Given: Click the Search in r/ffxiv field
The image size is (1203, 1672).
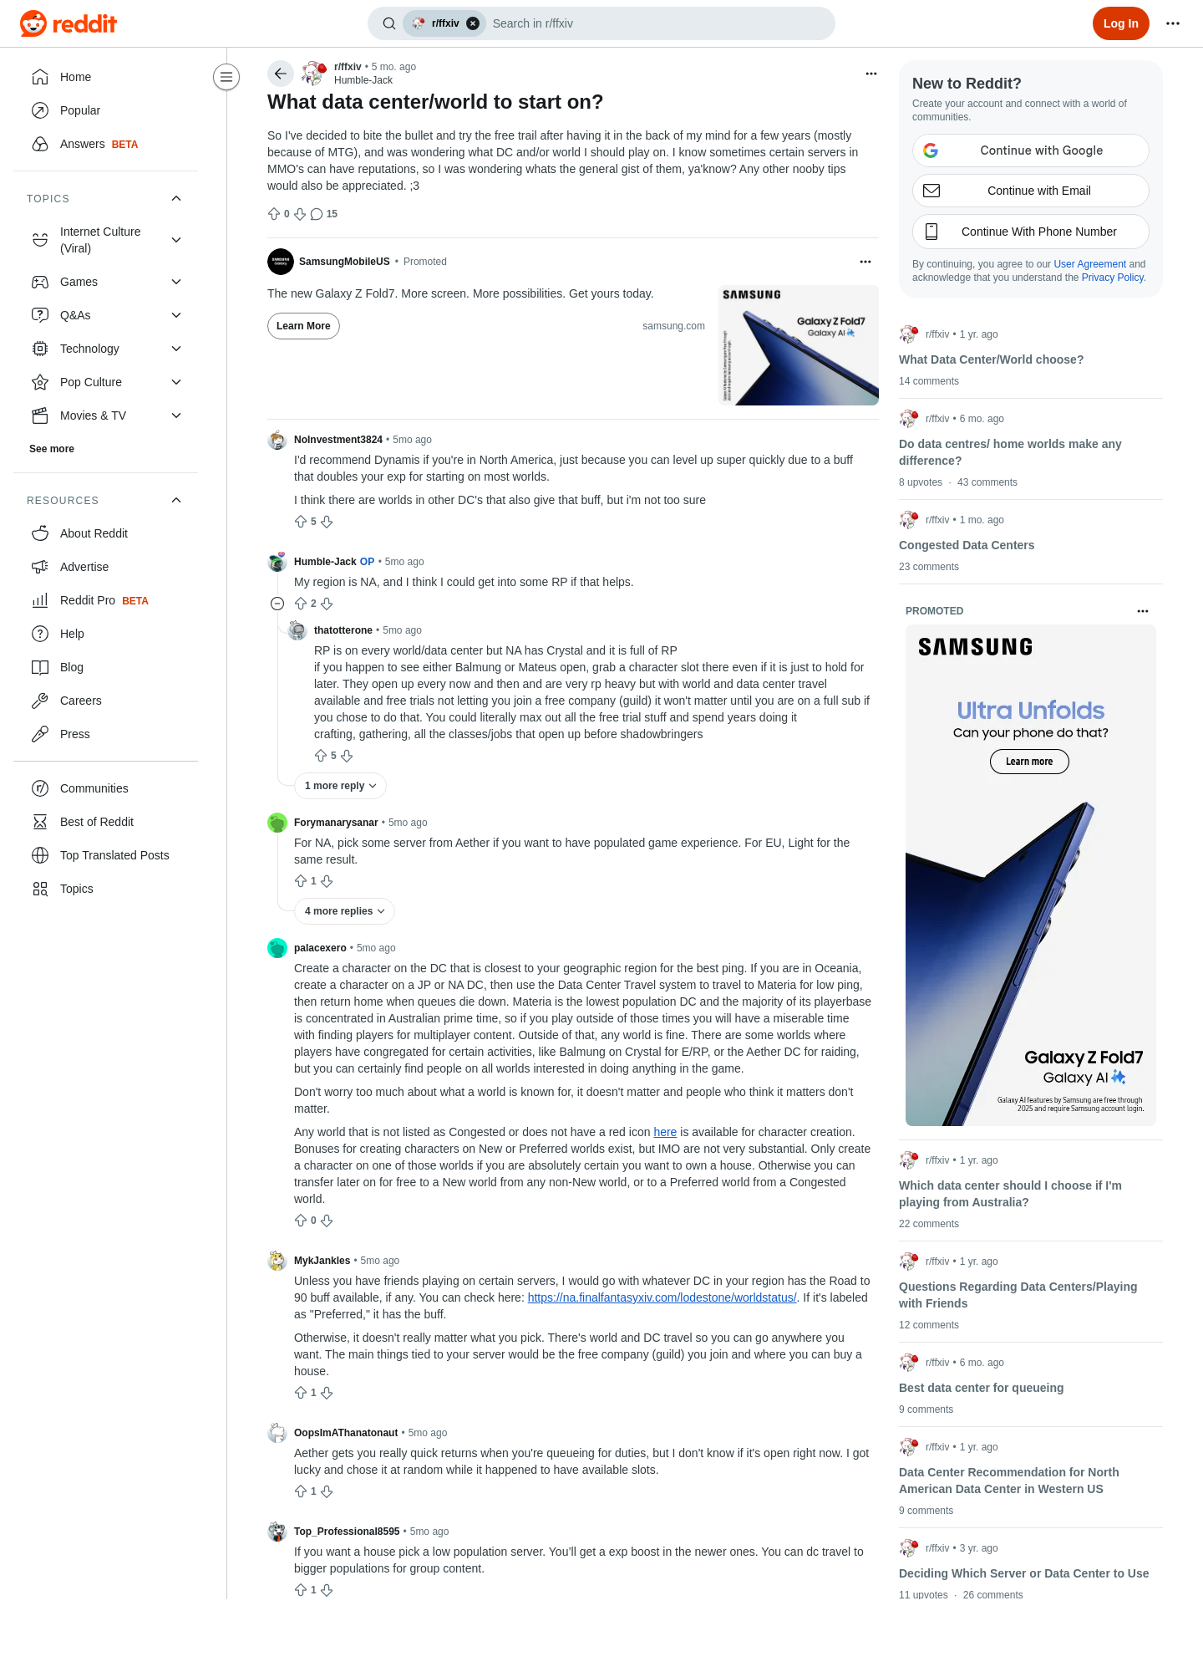Looking at the screenshot, I should [x=658, y=23].
